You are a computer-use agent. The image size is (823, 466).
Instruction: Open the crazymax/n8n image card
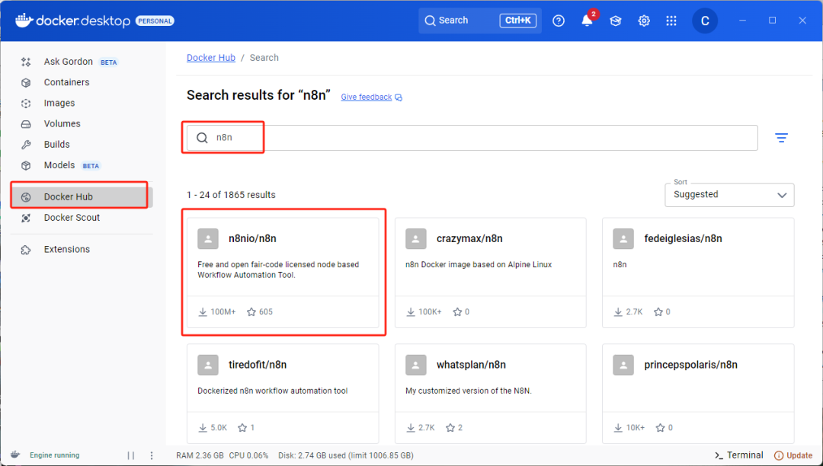pyautogui.click(x=490, y=273)
